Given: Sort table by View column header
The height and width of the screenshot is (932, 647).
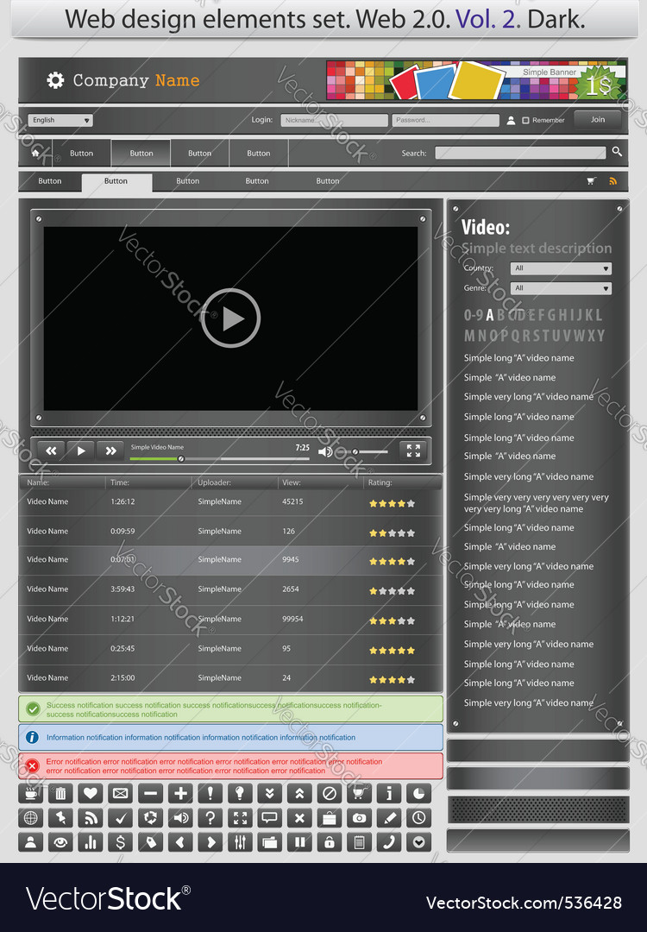Looking at the screenshot, I should tap(291, 482).
